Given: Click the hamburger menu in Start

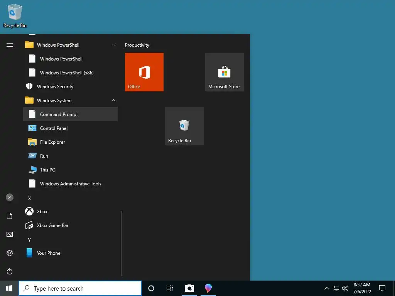Looking at the screenshot, I should click(10, 45).
